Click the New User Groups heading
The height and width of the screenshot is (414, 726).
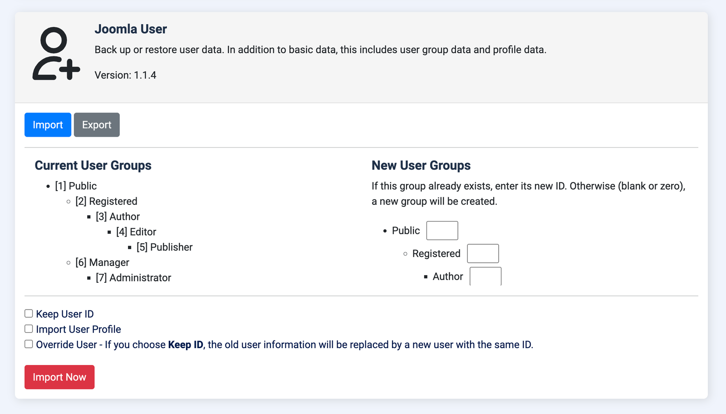pyautogui.click(x=421, y=165)
